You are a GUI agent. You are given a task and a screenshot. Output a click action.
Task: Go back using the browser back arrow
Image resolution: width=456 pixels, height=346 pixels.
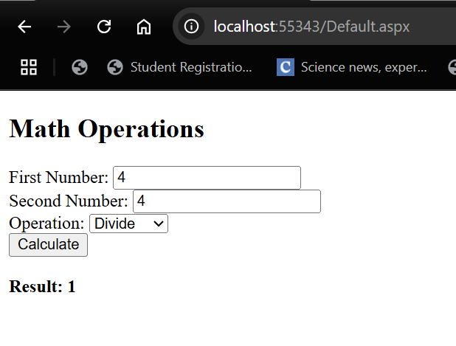[24, 27]
